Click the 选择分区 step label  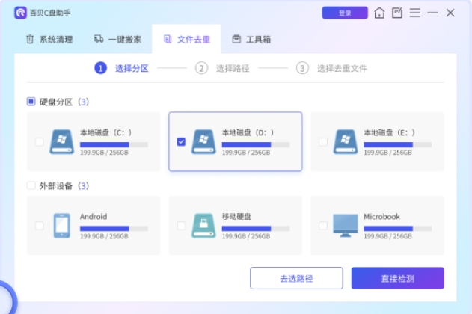pyautogui.click(x=132, y=69)
